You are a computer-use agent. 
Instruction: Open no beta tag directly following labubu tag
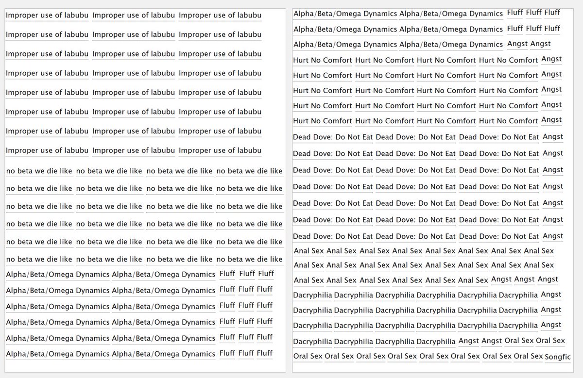(x=39, y=171)
